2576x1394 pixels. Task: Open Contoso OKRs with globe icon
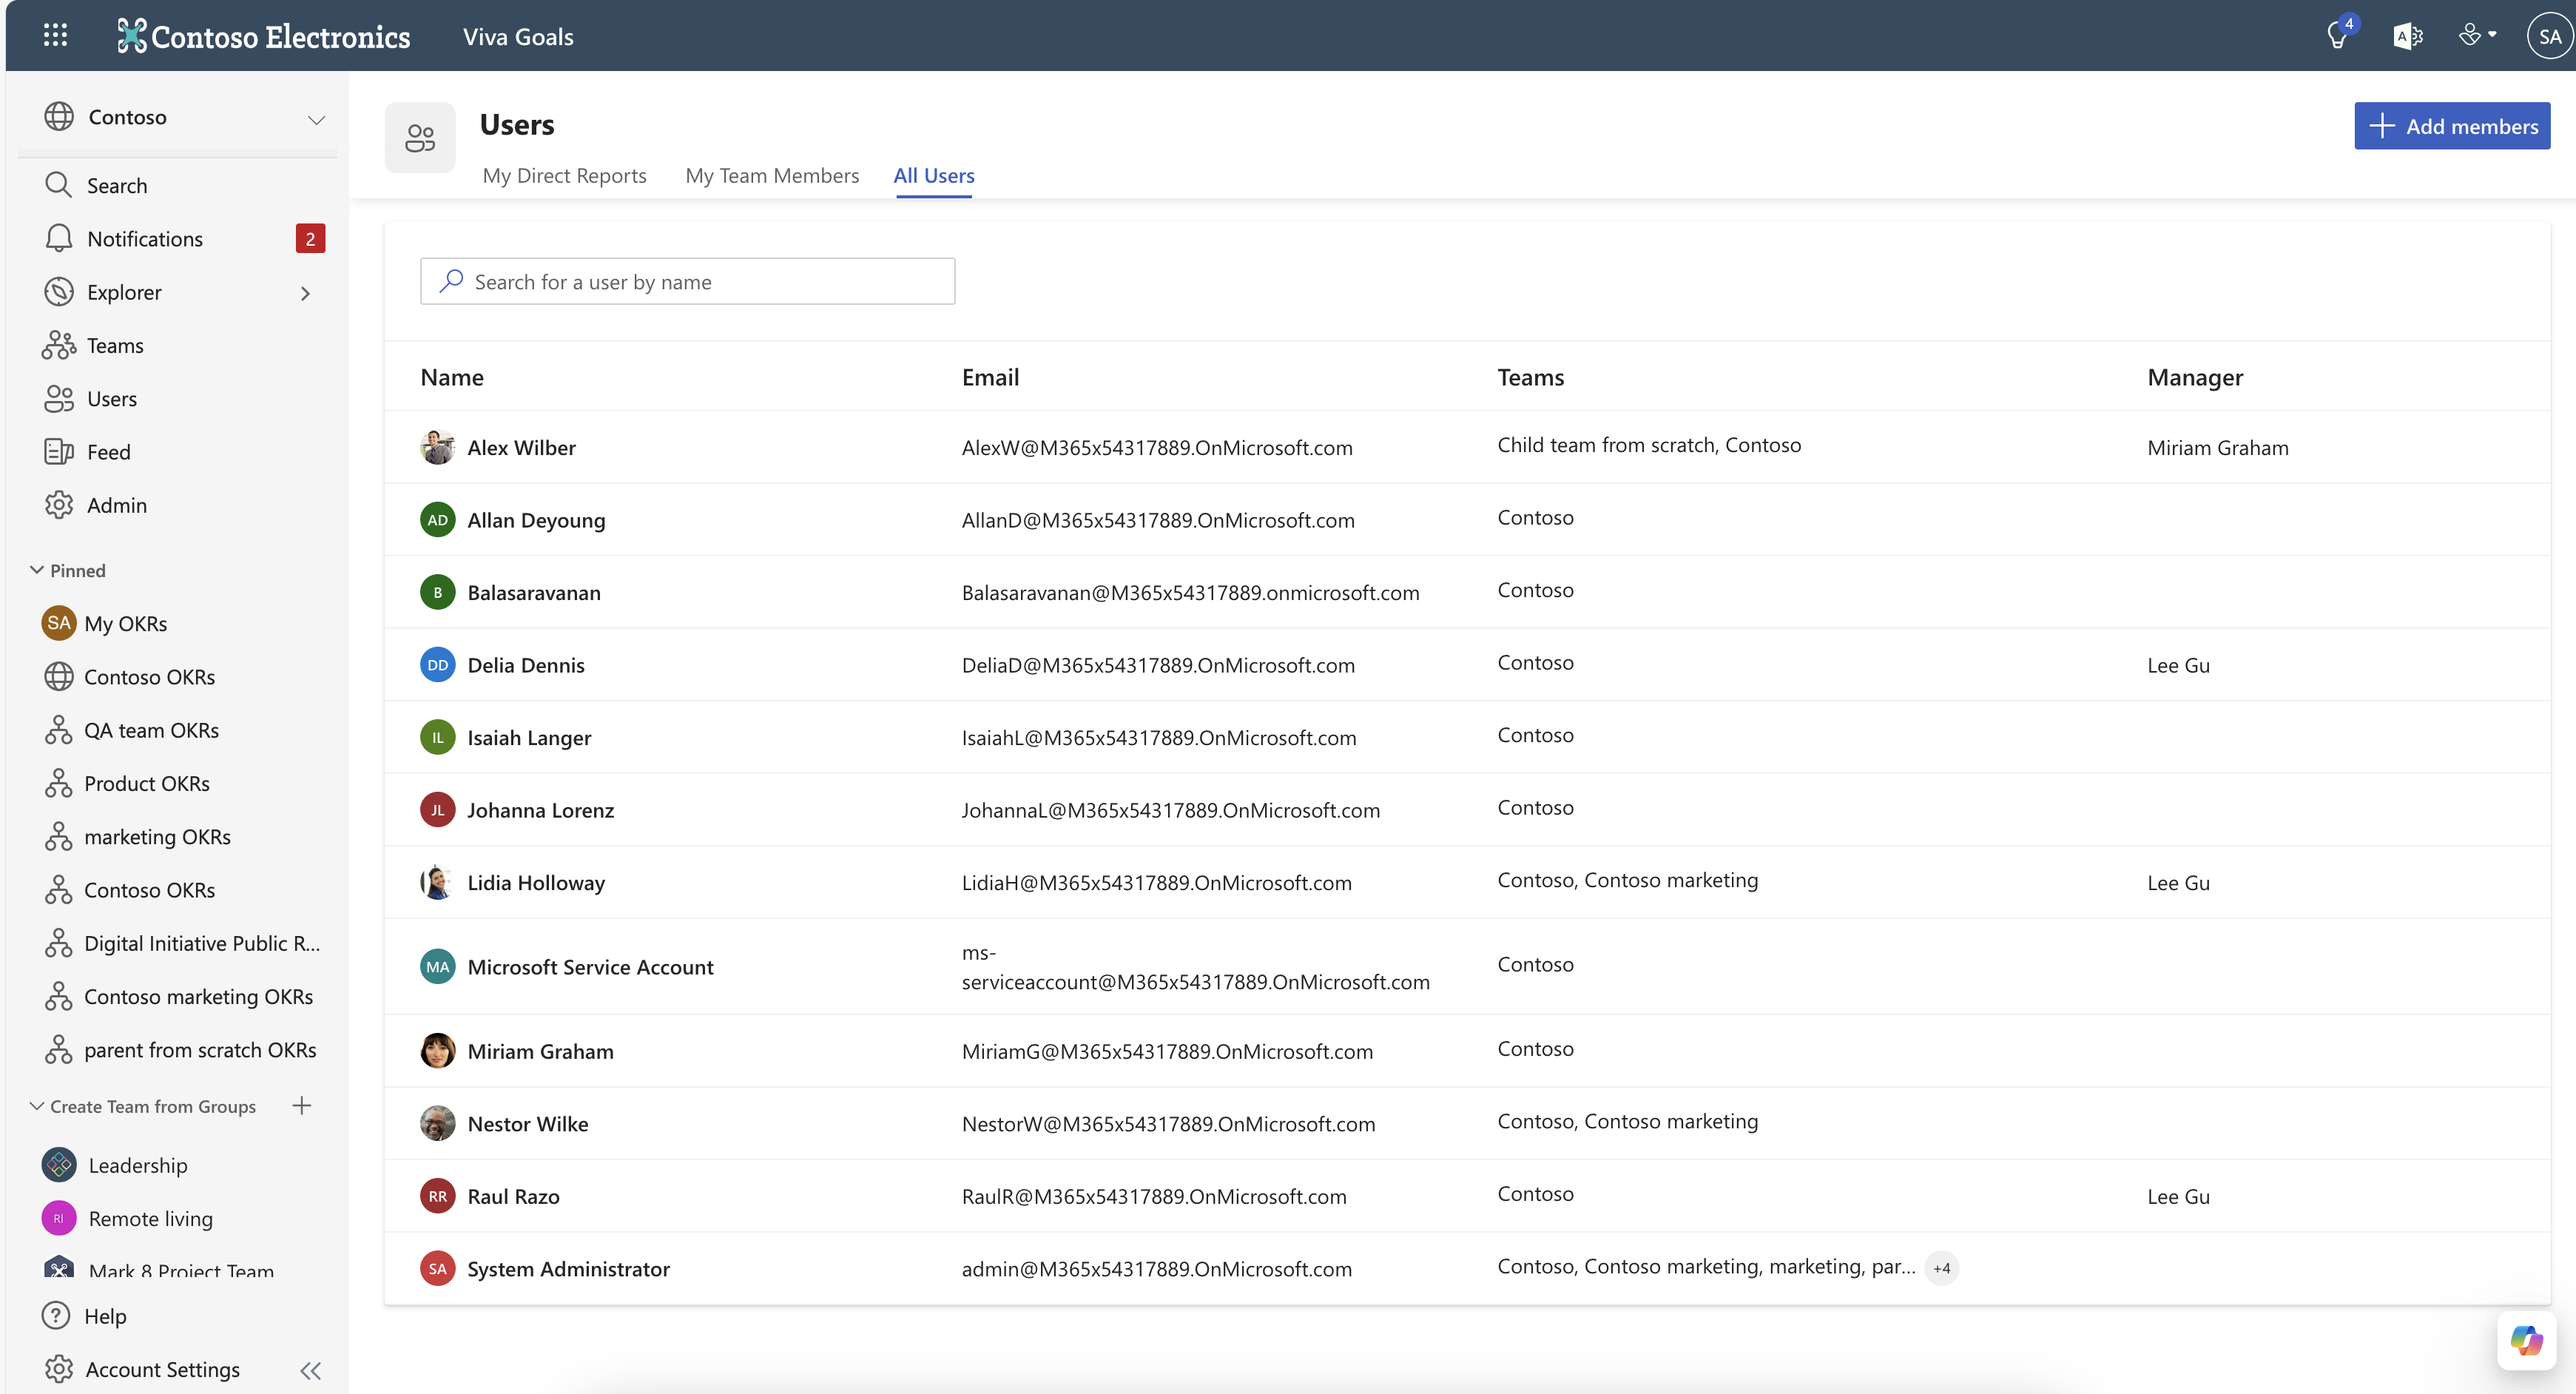[149, 676]
